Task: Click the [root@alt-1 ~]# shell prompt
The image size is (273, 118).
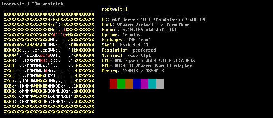Action: coord(21,4)
